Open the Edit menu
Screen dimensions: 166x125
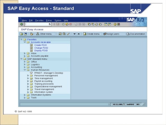[x=31, y=21]
